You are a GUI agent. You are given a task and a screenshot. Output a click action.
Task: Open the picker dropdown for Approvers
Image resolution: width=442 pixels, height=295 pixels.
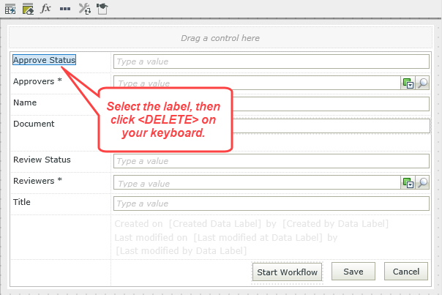[x=408, y=83]
